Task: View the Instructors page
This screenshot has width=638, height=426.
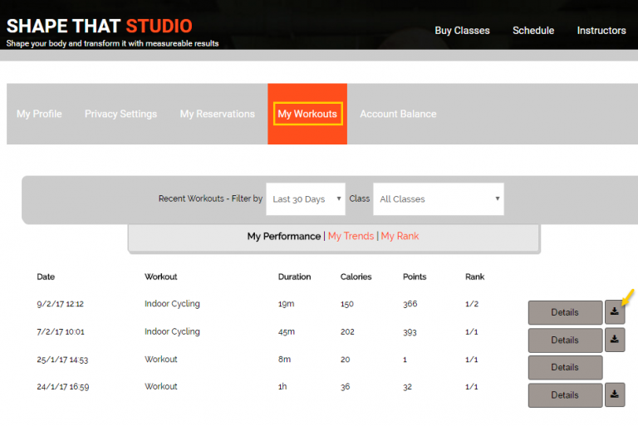Action: pos(601,31)
